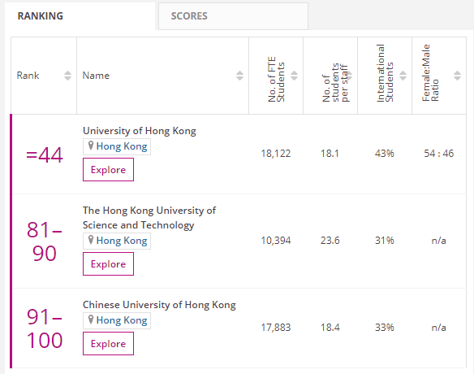Explore Hong Kong University of Science and Technology
This screenshot has width=474, height=374.
coord(108,263)
